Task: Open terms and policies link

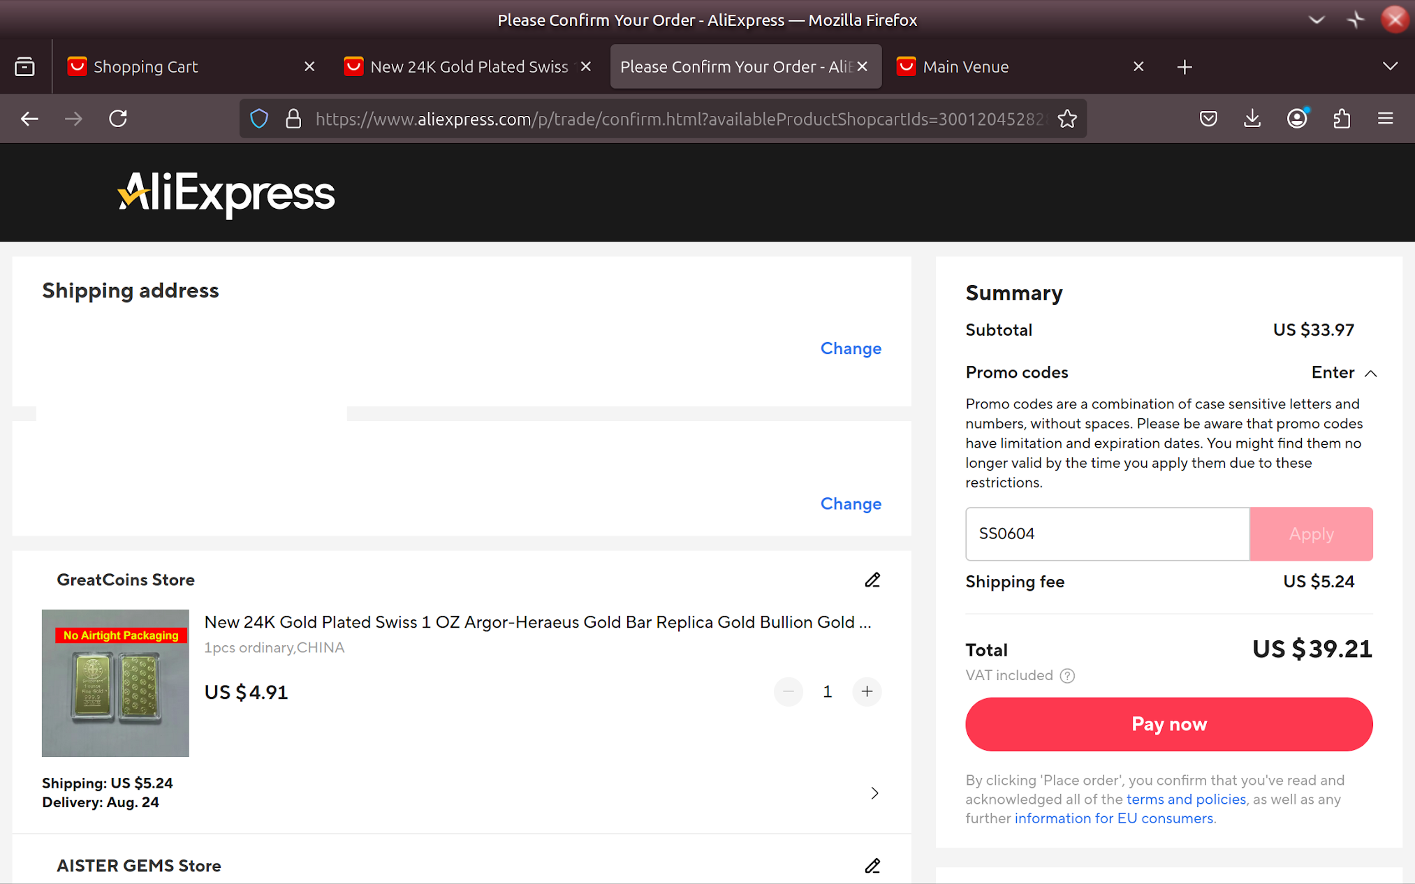Action: point(1186,800)
